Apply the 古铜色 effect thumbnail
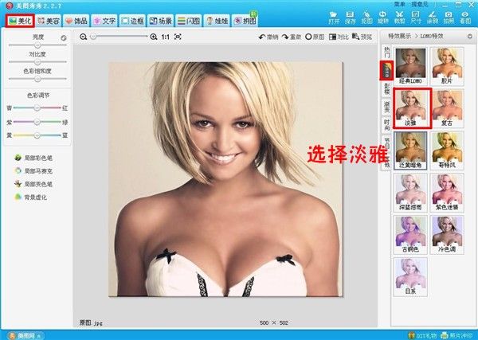478x340 pixels. point(410,235)
